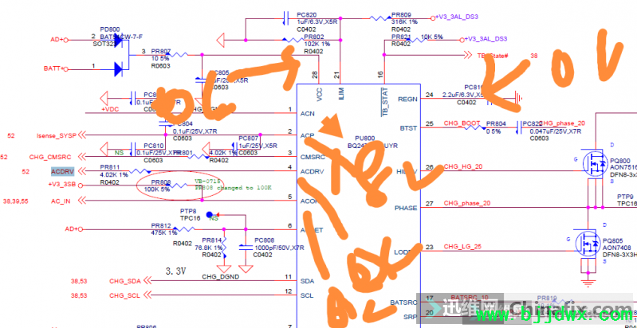The image size is (637, 328).
Task: Click the CHG_SDA net label
Action: (125, 281)
